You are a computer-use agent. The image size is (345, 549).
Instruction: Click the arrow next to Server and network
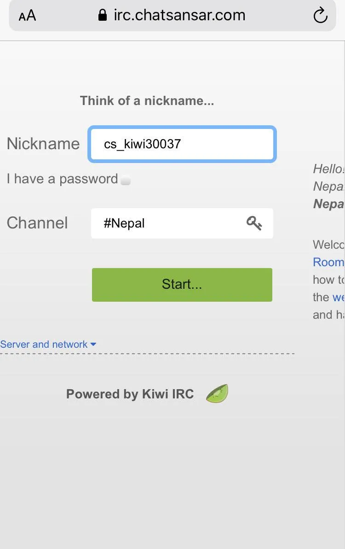(x=93, y=345)
